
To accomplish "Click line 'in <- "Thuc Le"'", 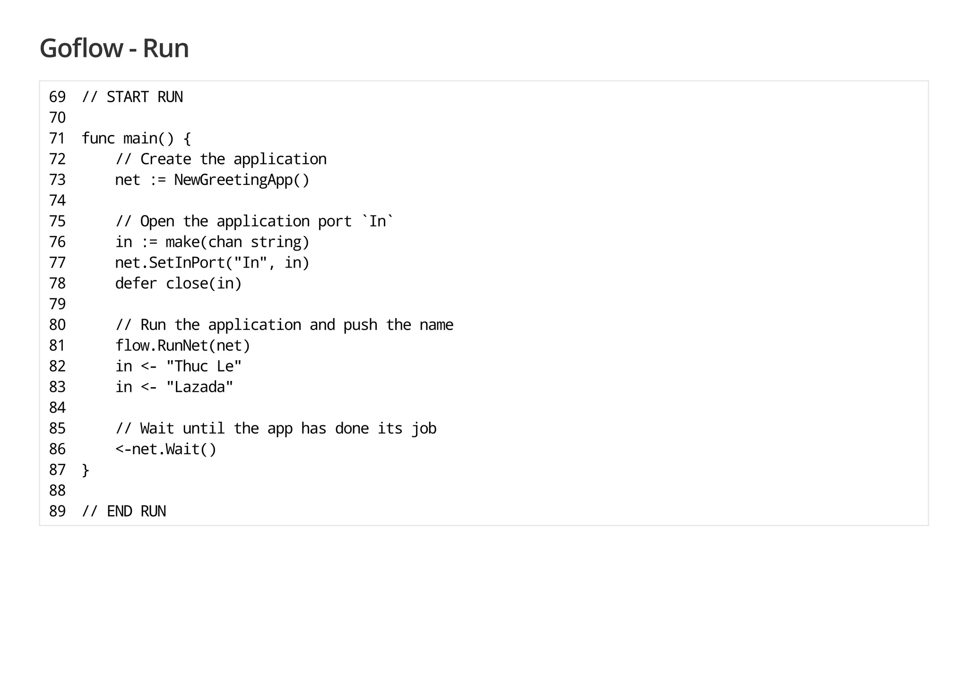I will pyautogui.click(x=179, y=366).
